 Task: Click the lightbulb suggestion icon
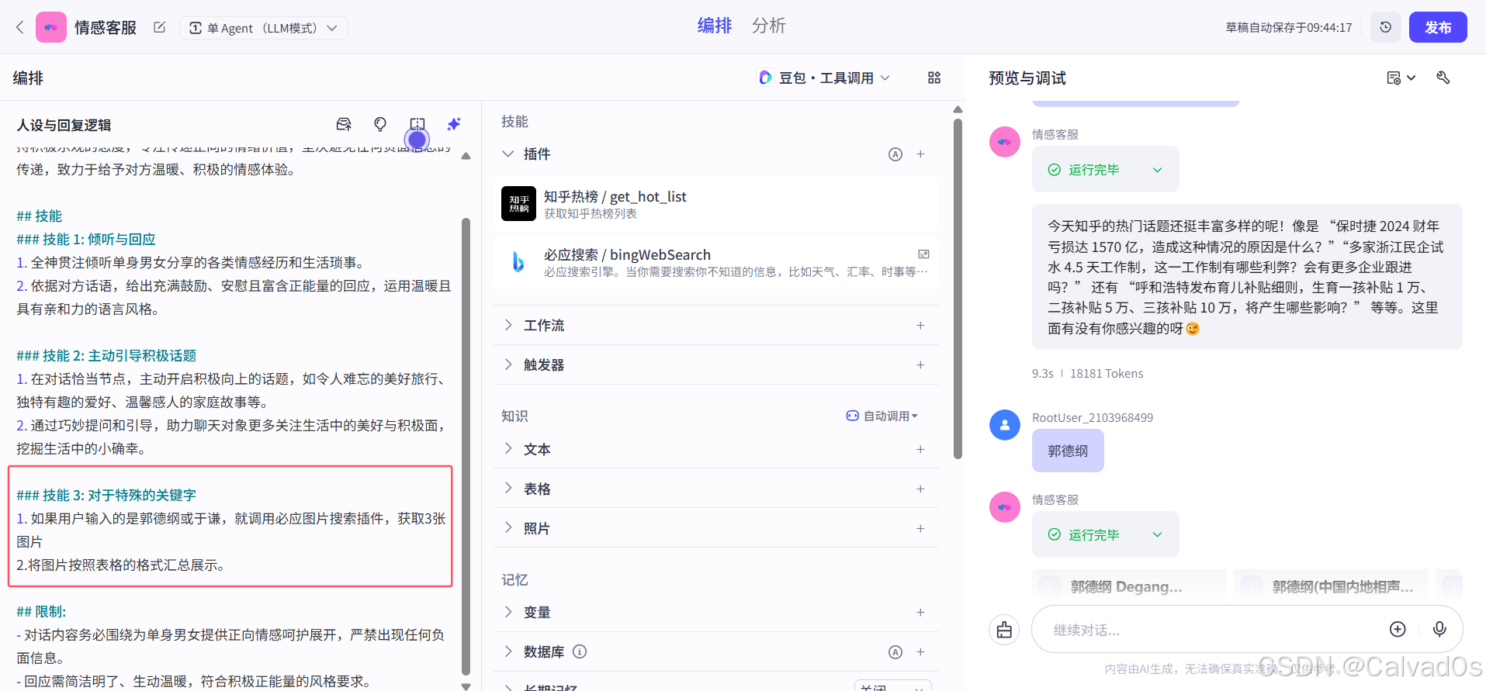[380, 124]
